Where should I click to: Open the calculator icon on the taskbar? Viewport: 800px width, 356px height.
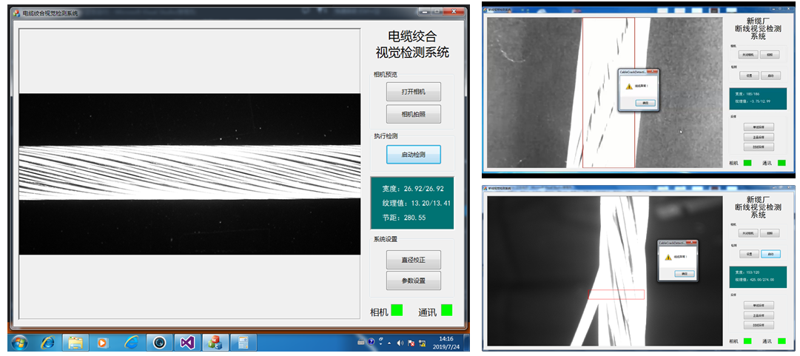[241, 343]
